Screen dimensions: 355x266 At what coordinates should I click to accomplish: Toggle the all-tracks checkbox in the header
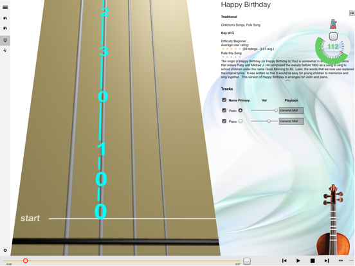coord(224,100)
